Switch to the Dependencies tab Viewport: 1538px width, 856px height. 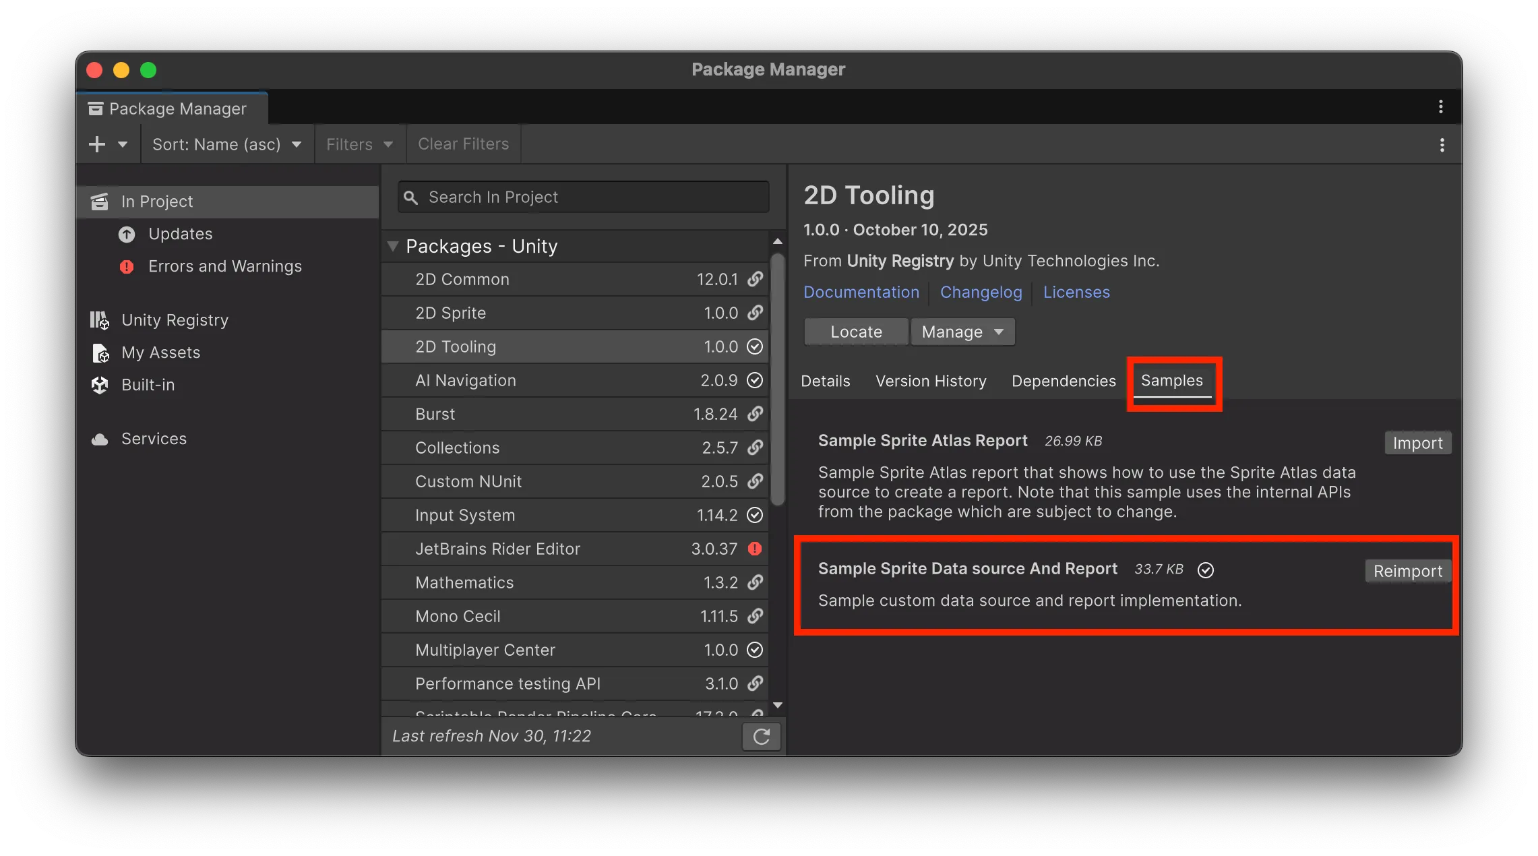click(1063, 381)
